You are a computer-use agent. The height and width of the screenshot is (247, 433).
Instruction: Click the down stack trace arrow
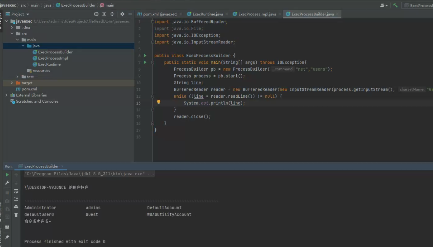[16, 183]
